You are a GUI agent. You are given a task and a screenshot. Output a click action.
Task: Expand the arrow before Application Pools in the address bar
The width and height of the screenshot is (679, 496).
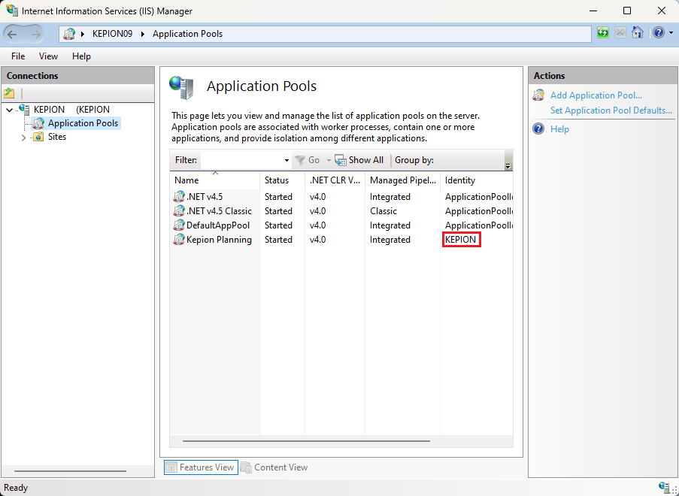pyautogui.click(x=143, y=34)
